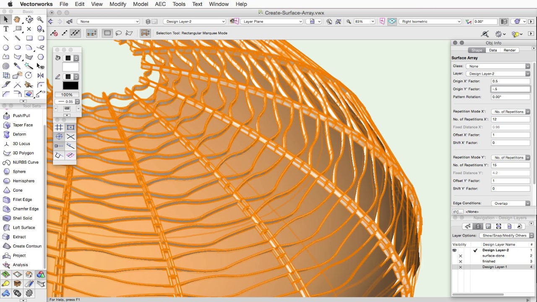Select the Text tool

click(x=6, y=29)
